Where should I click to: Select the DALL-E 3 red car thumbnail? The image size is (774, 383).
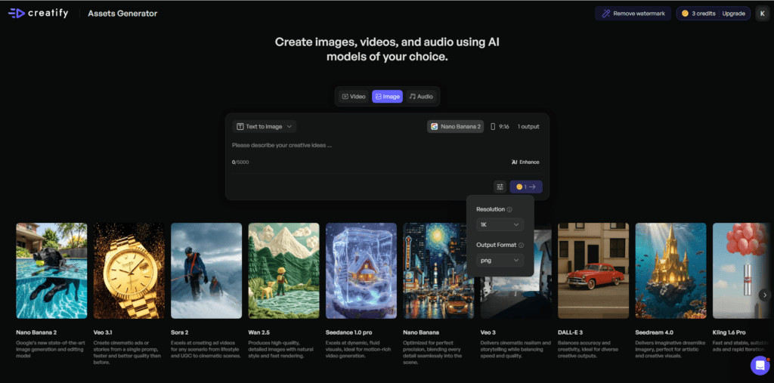coord(593,270)
